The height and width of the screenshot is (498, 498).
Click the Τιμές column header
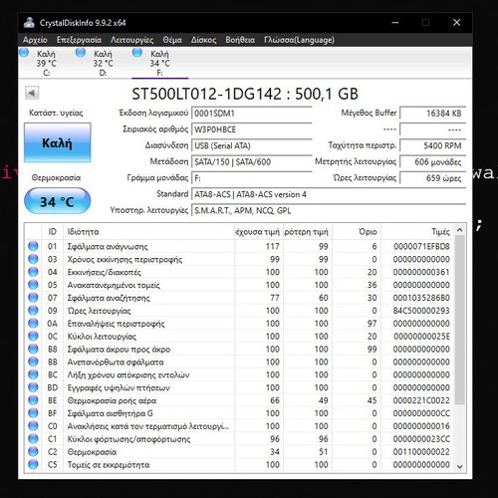(x=417, y=231)
